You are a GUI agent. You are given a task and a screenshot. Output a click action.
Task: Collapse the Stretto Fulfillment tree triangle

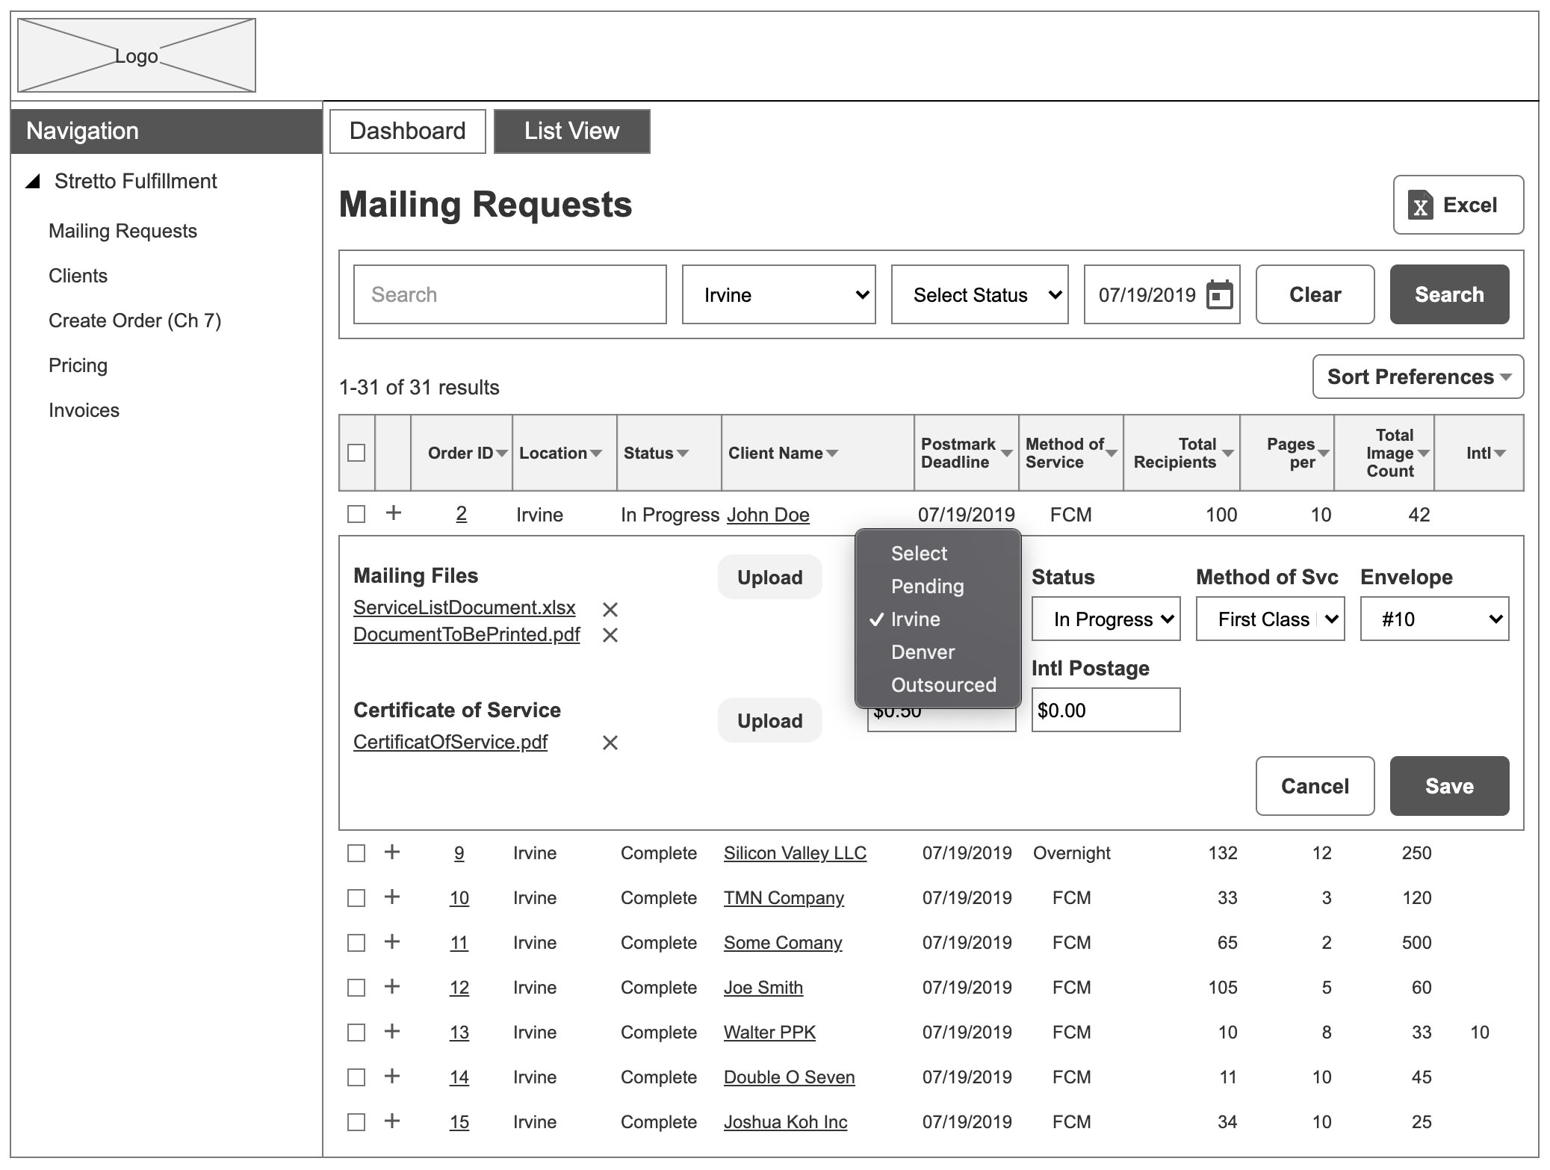[x=33, y=182]
